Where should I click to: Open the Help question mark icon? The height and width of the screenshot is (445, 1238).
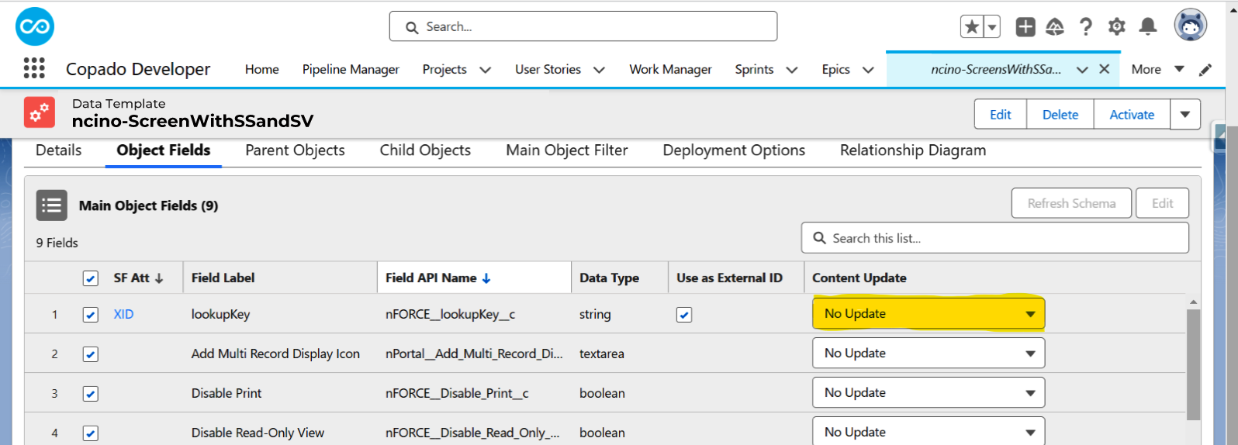click(1086, 27)
